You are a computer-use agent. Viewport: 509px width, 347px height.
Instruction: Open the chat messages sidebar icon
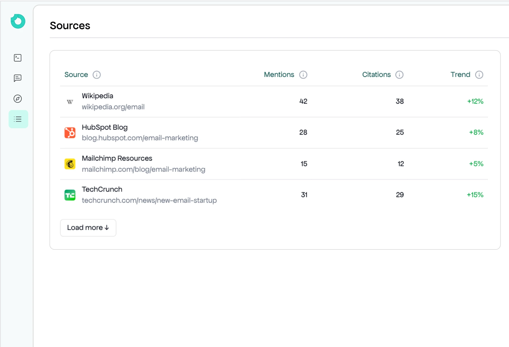click(18, 78)
